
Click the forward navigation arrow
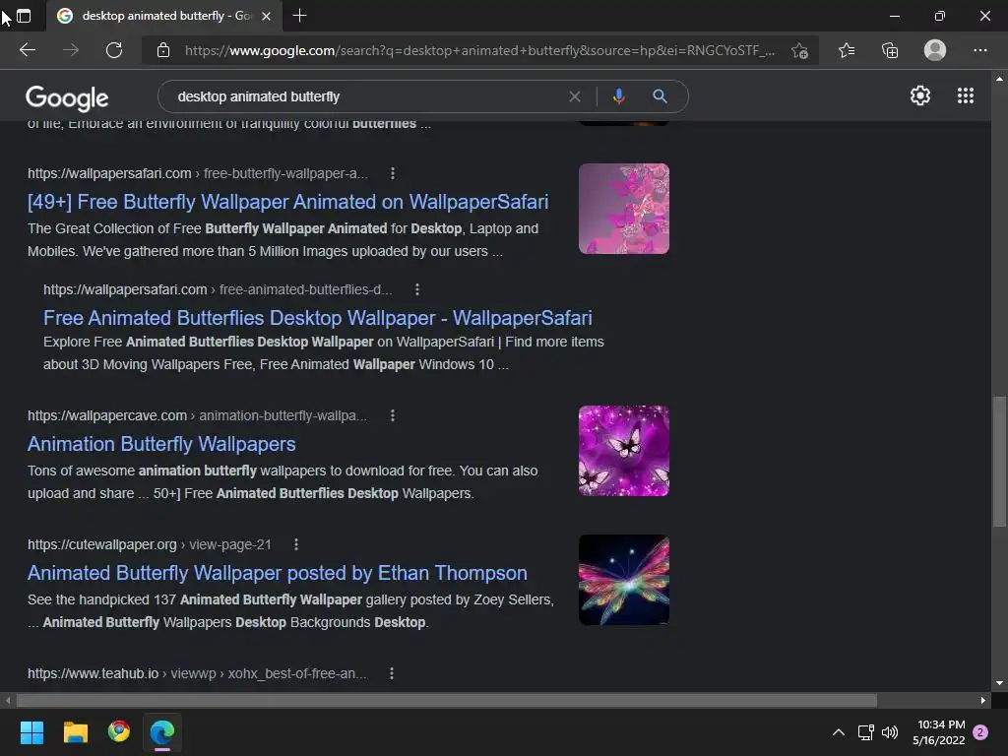point(71,50)
